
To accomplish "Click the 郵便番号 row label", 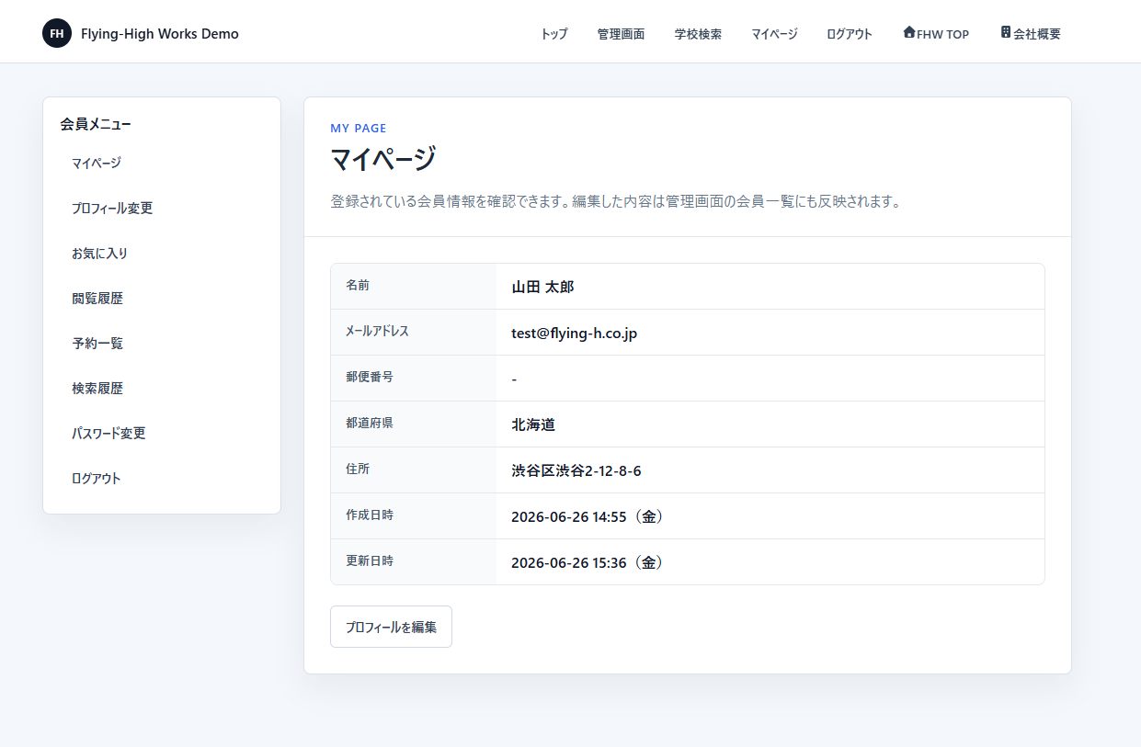I will (x=370, y=377).
